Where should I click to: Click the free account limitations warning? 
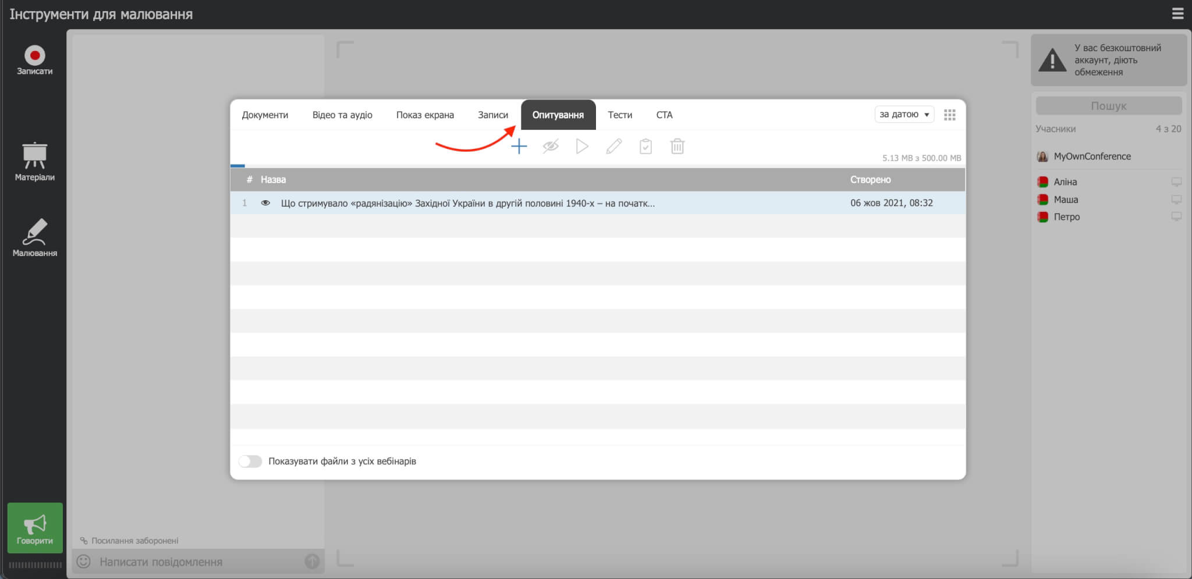tap(1108, 60)
